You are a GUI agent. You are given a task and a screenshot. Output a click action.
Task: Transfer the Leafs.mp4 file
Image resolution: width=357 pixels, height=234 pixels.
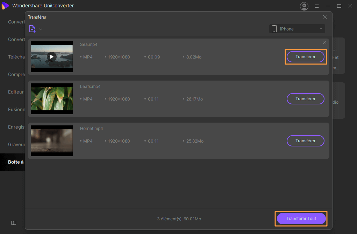pyautogui.click(x=305, y=99)
